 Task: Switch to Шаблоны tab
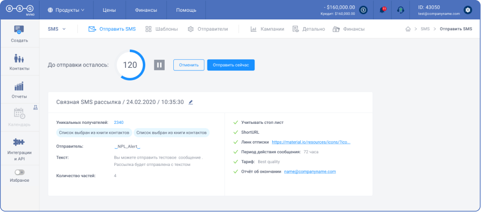(162, 29)
